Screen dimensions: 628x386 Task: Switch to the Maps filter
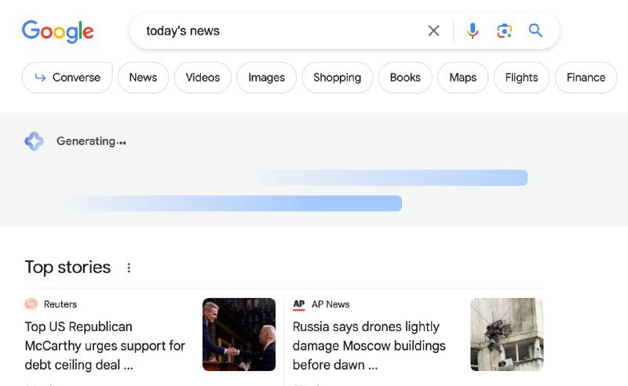coord(463,78)
